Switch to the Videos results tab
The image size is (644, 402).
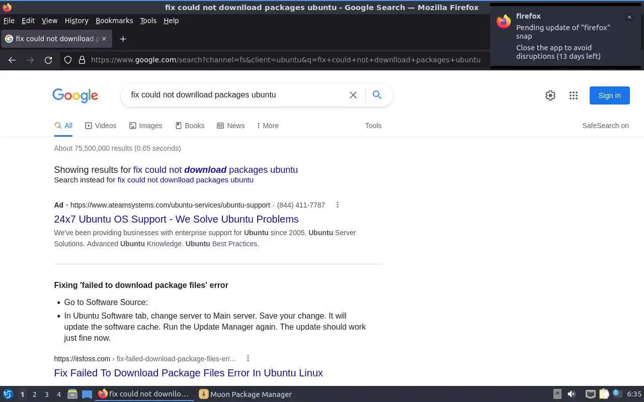[101, 126]
